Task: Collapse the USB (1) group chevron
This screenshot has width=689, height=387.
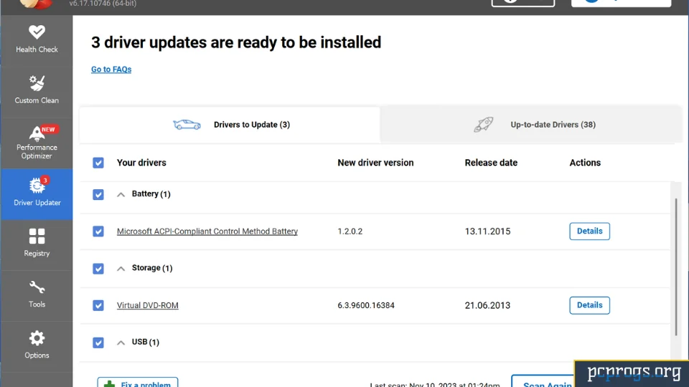Action: tap(121, 343)
